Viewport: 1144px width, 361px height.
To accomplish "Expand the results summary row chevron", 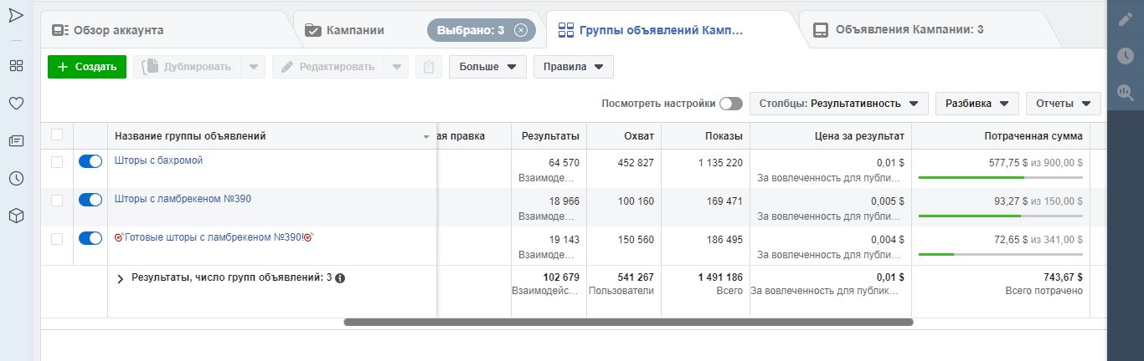I will (120, 278).
